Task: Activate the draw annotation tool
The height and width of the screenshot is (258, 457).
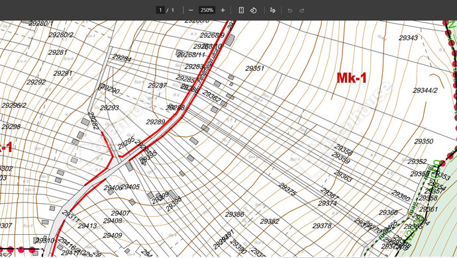Action: pyautogui.click(x=272, y=10)
